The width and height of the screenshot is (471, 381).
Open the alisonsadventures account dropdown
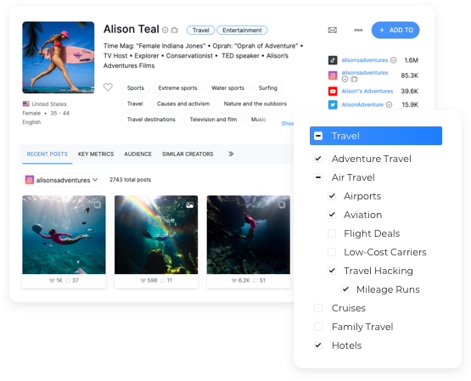[x=62, y=180]
